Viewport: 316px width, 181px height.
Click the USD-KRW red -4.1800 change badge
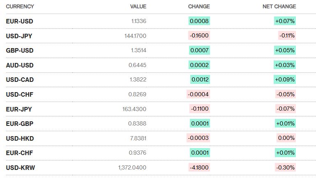tap(199, 167)
